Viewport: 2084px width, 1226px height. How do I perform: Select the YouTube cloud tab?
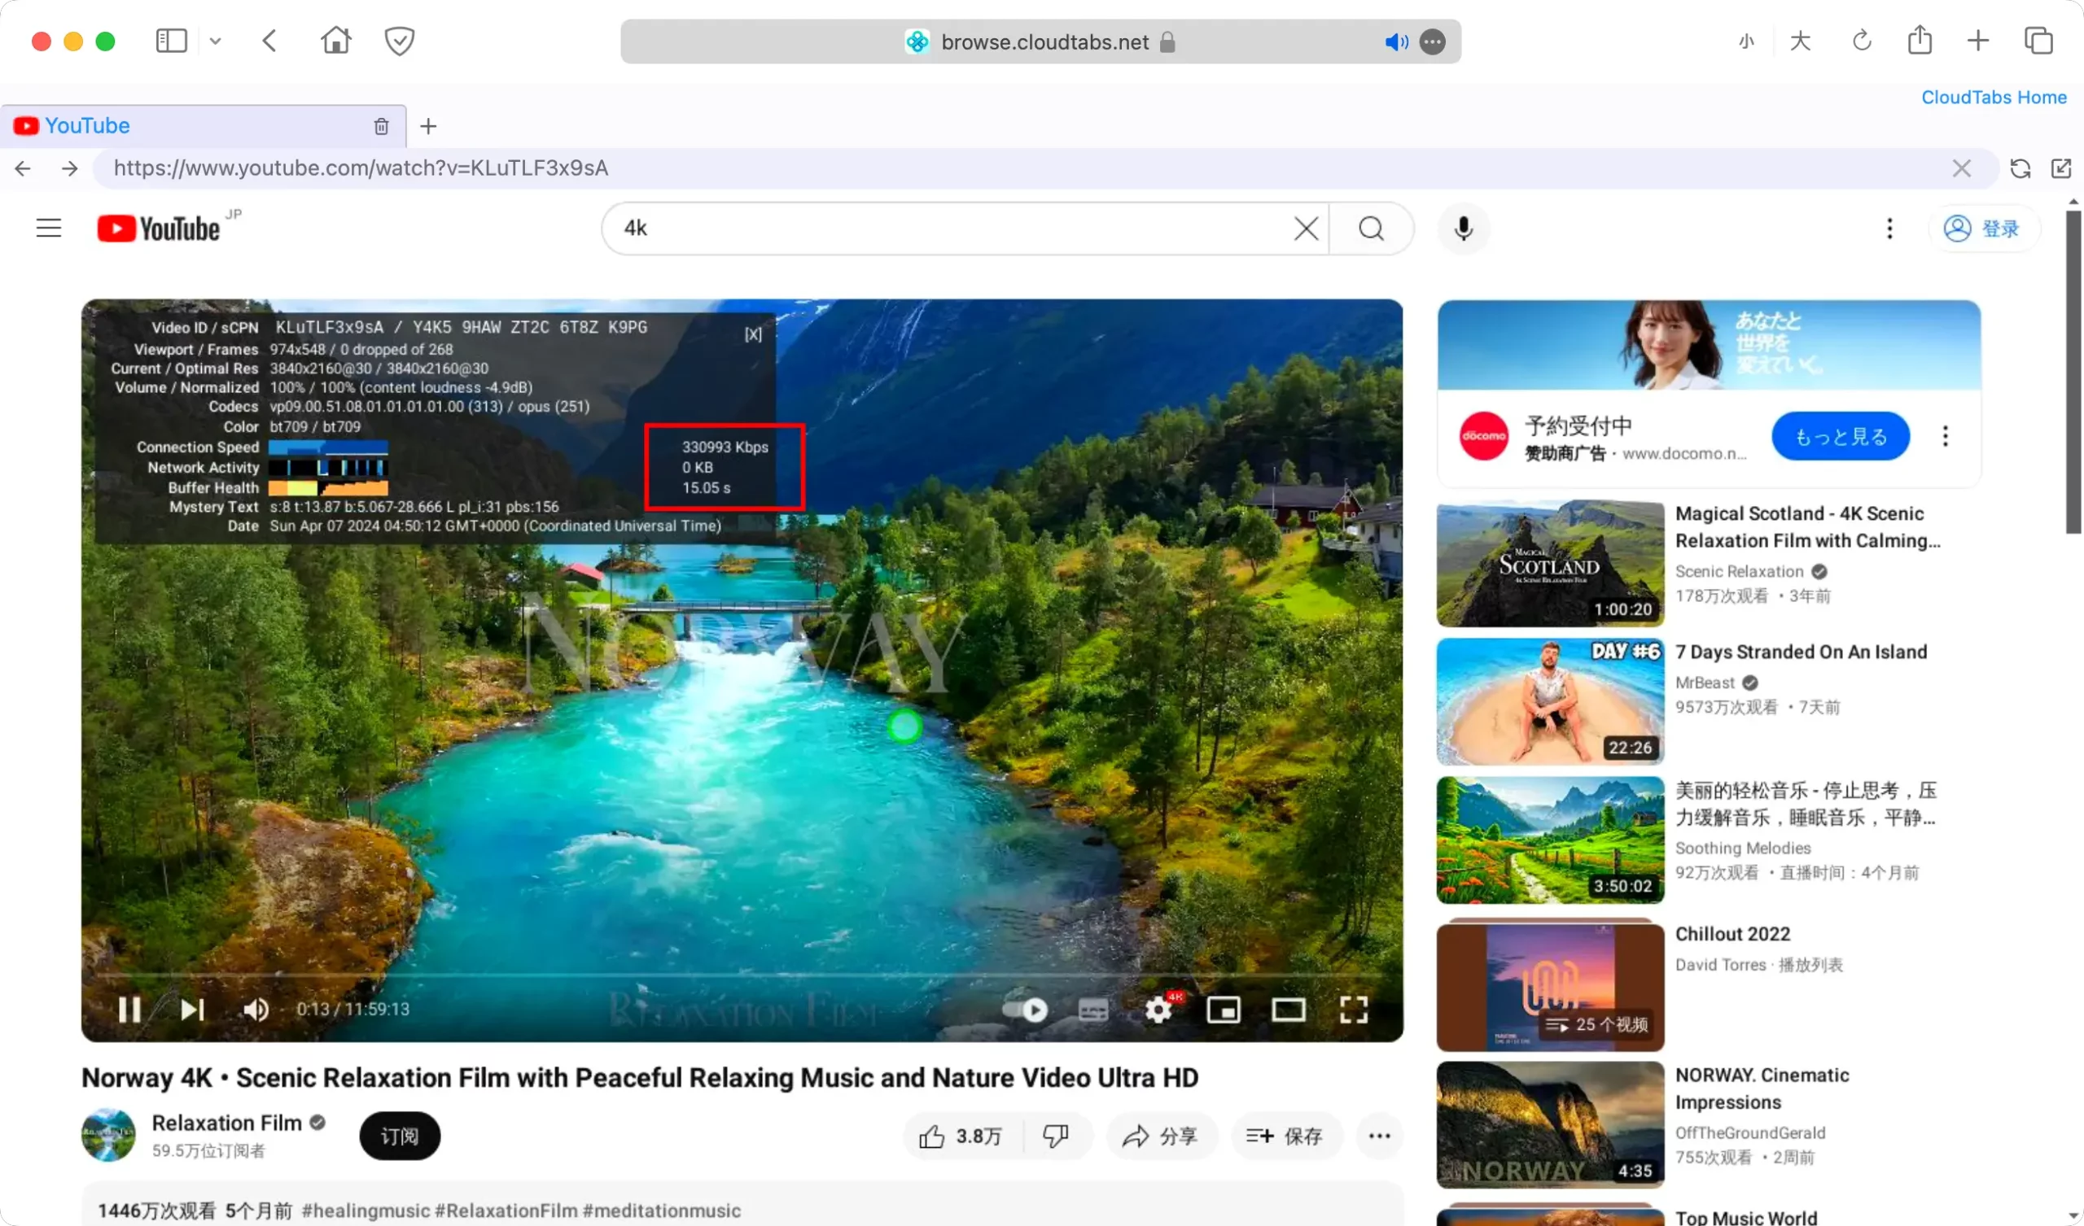point(203,125)
